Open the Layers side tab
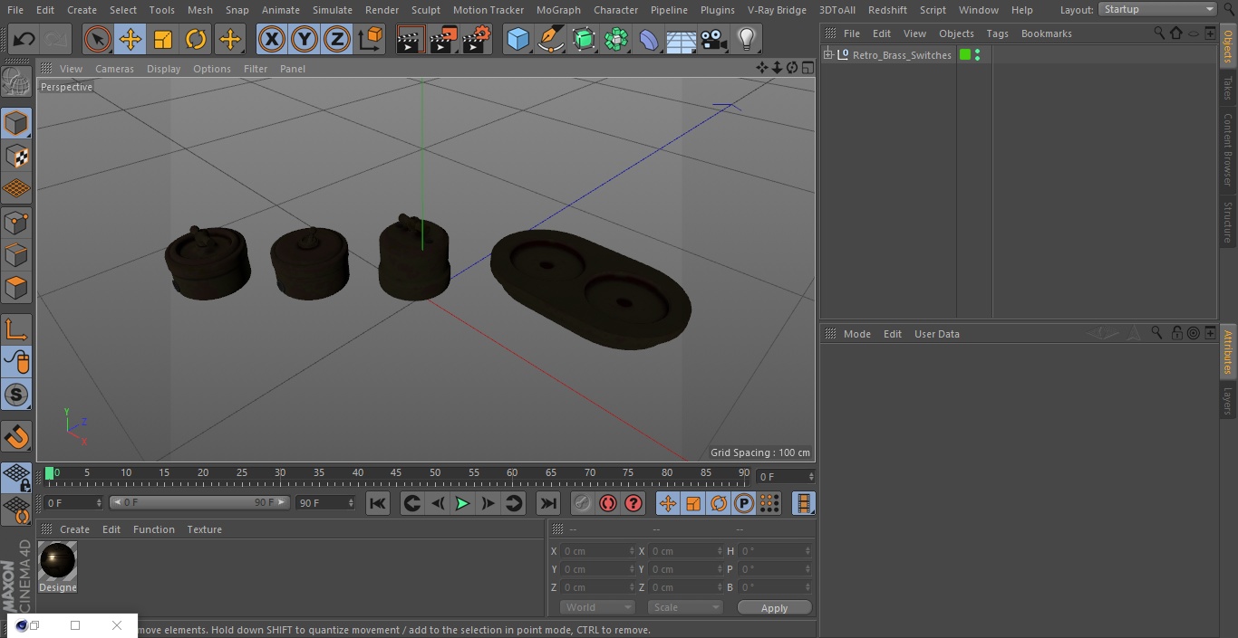Screen dimensions: 1238x638 click(x=1228, y=401)
